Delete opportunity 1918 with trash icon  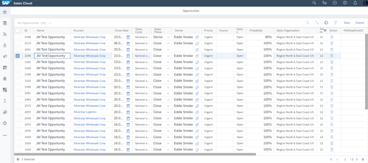point(332,149)
